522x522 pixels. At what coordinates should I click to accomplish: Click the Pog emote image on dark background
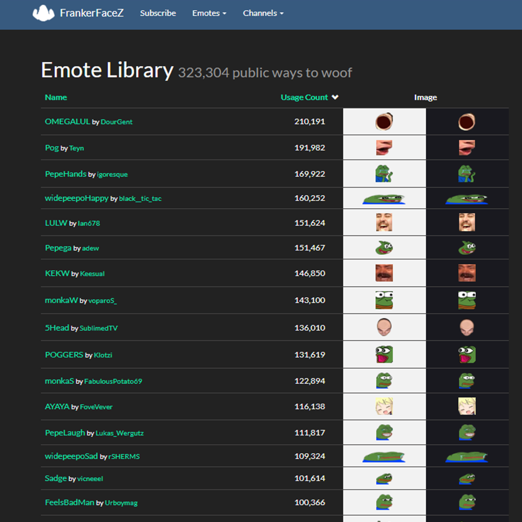[467, 147]
